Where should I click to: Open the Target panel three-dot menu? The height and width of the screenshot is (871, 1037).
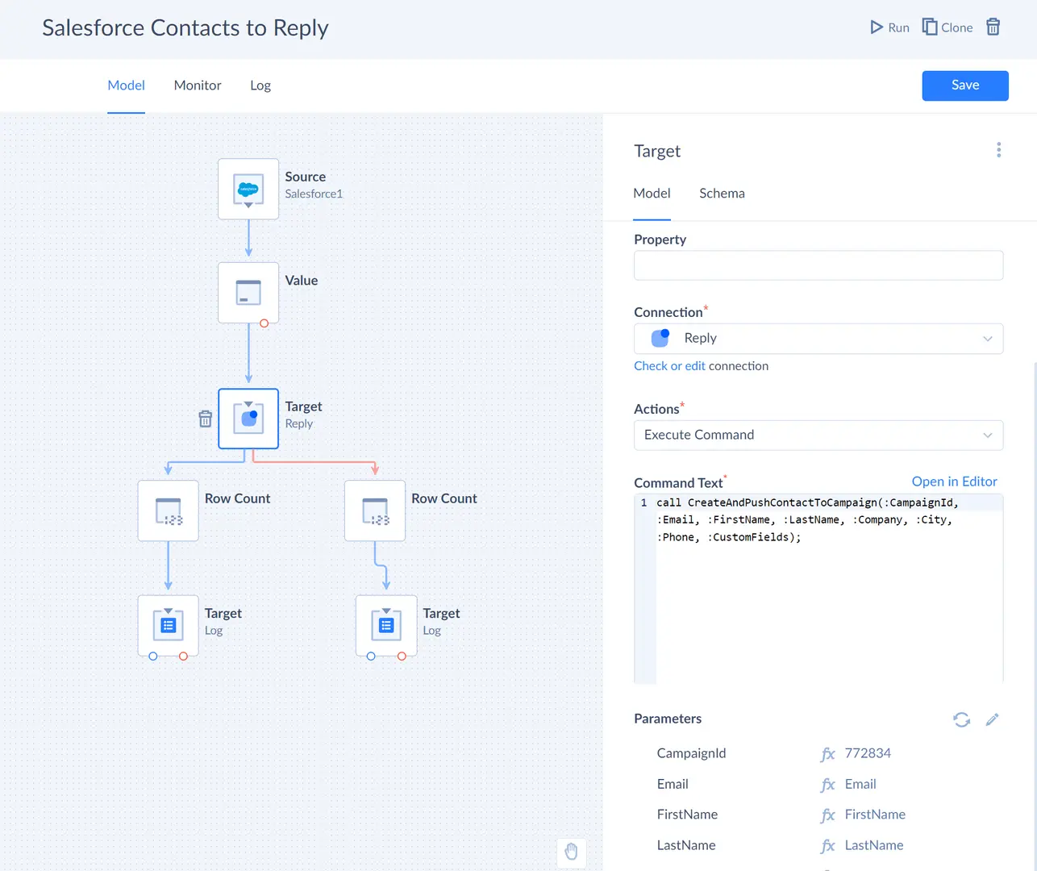click(x=998, y=150)
